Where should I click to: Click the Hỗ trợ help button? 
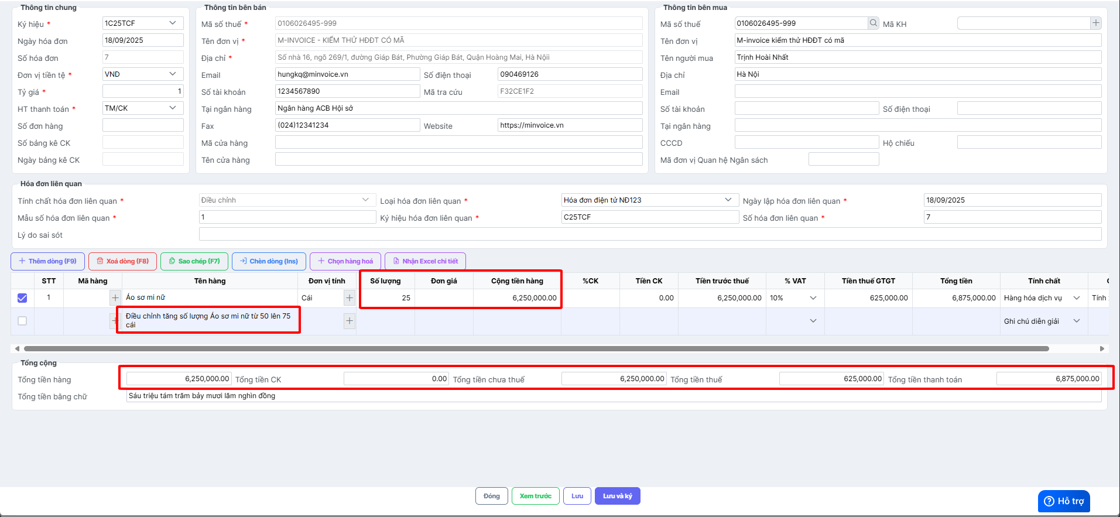click(1064, 501)
